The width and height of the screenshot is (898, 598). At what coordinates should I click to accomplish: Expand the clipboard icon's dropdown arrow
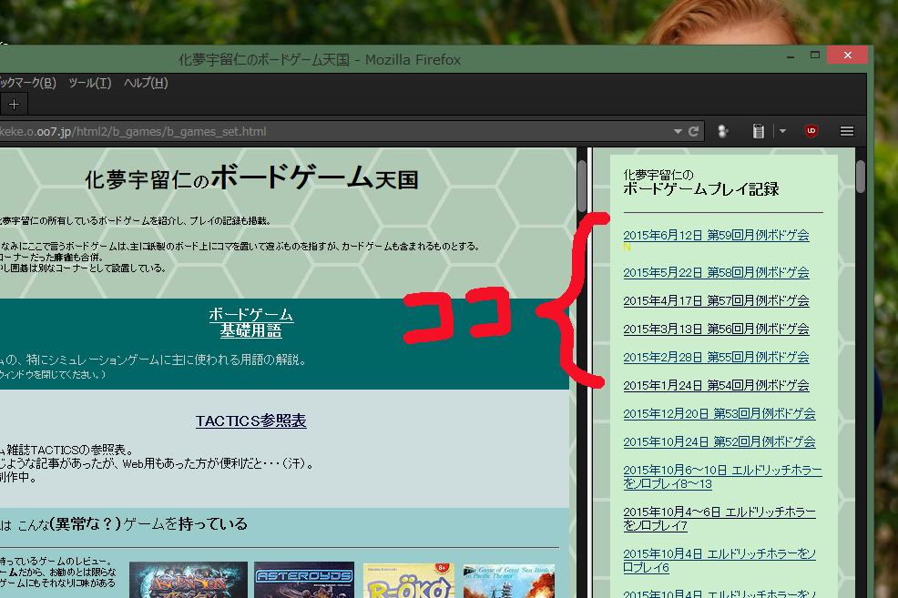782,132
